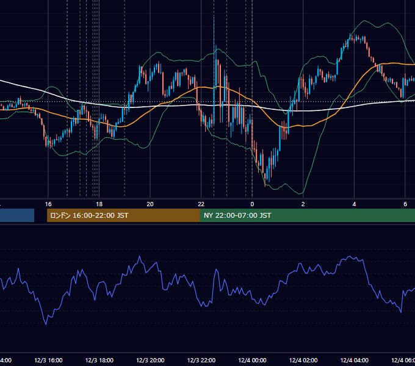This screenshot has height=366, width=415.
Task: Click the 20 hour label on price chart axis
Action: [x=150, y=204]
